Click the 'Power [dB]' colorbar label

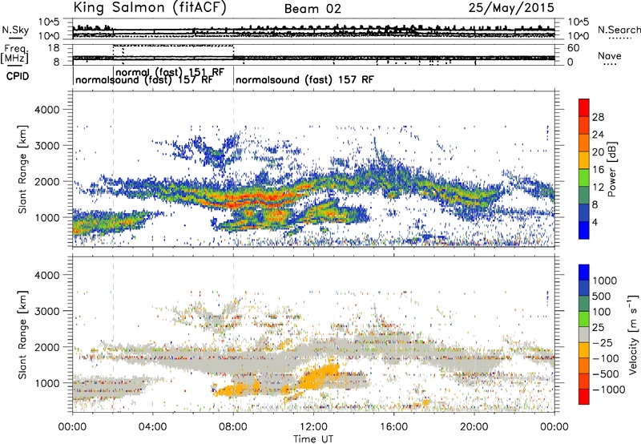[x=611, y=169]
